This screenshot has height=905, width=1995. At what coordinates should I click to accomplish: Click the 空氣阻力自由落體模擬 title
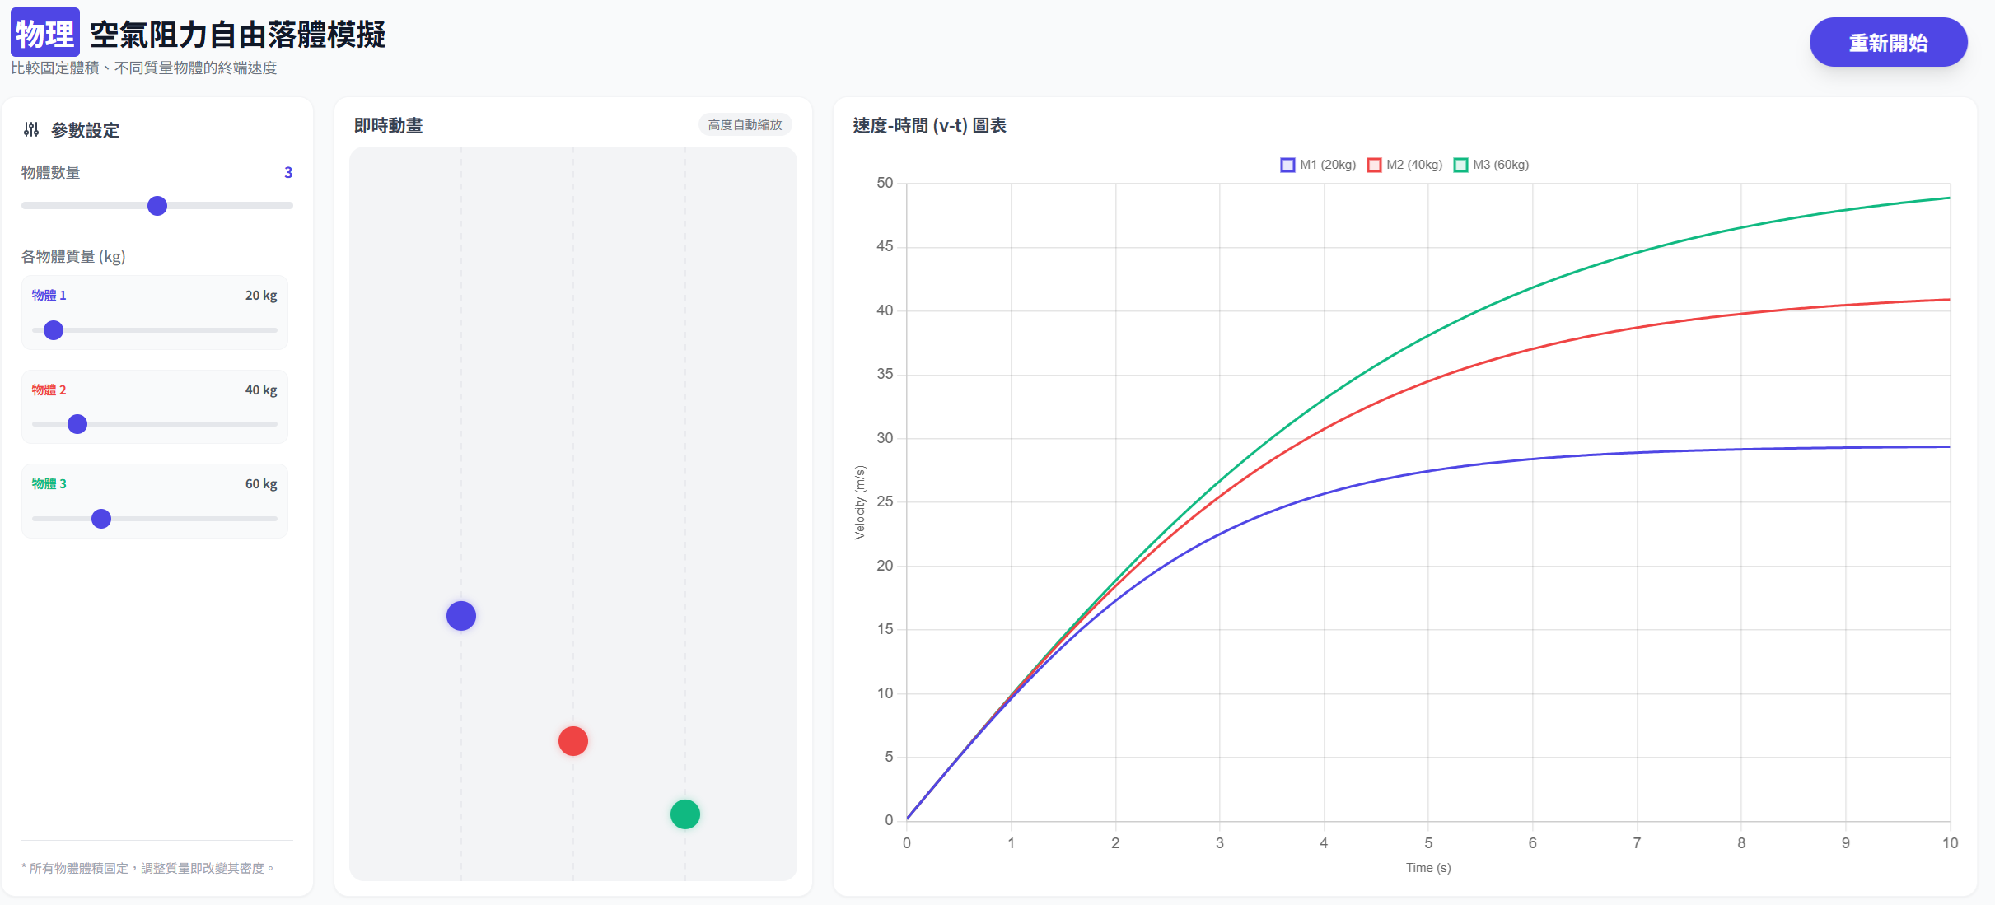pos(237,35)
